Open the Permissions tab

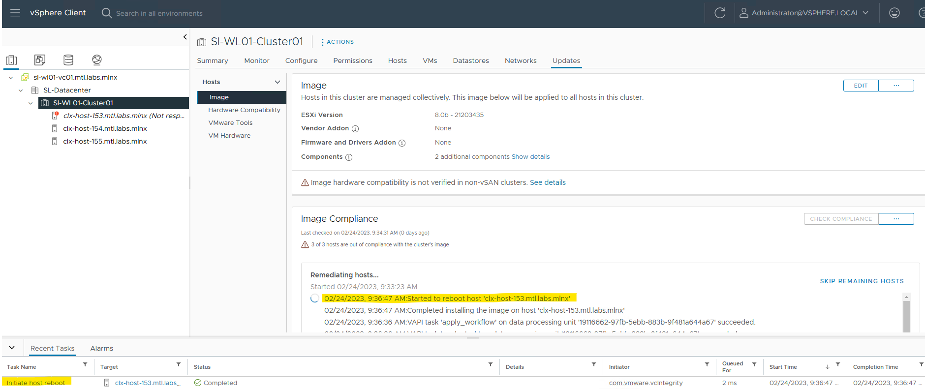pos(353,60)
